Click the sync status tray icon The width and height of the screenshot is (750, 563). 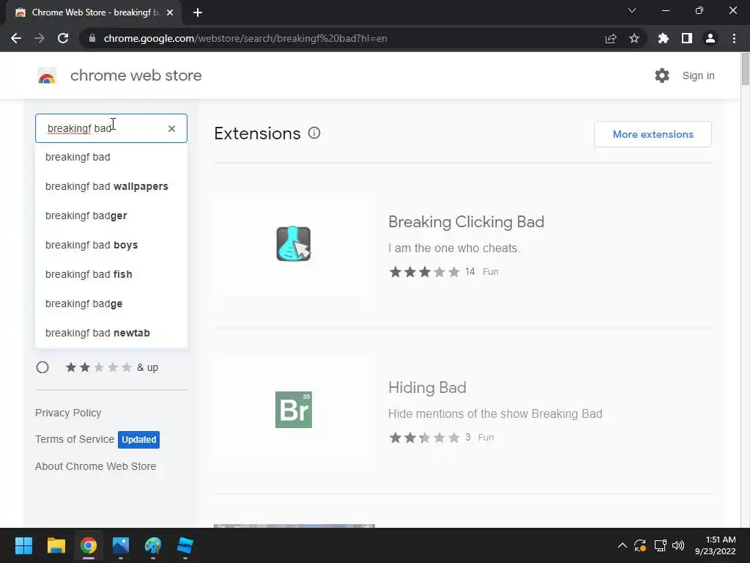pyautogui.click(x=640, y=545)
